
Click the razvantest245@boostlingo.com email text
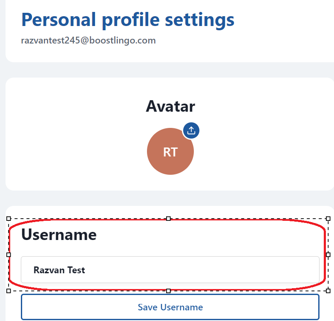89,40
